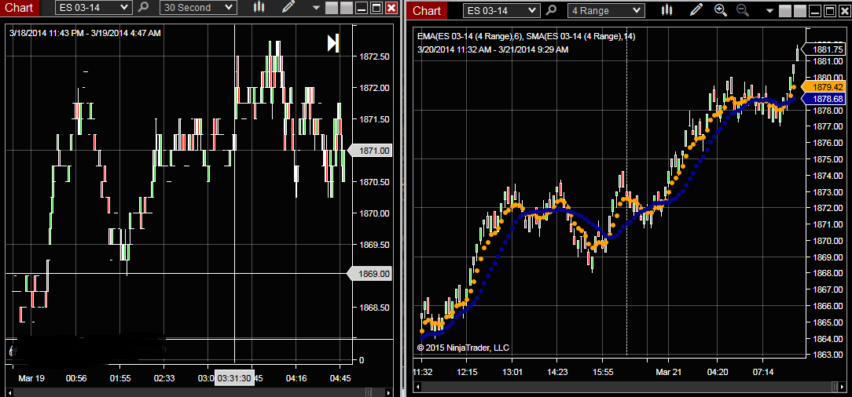852x397 pixels.
Task: Zoom in on the 4 Range chart
Action: pos(721,9)
